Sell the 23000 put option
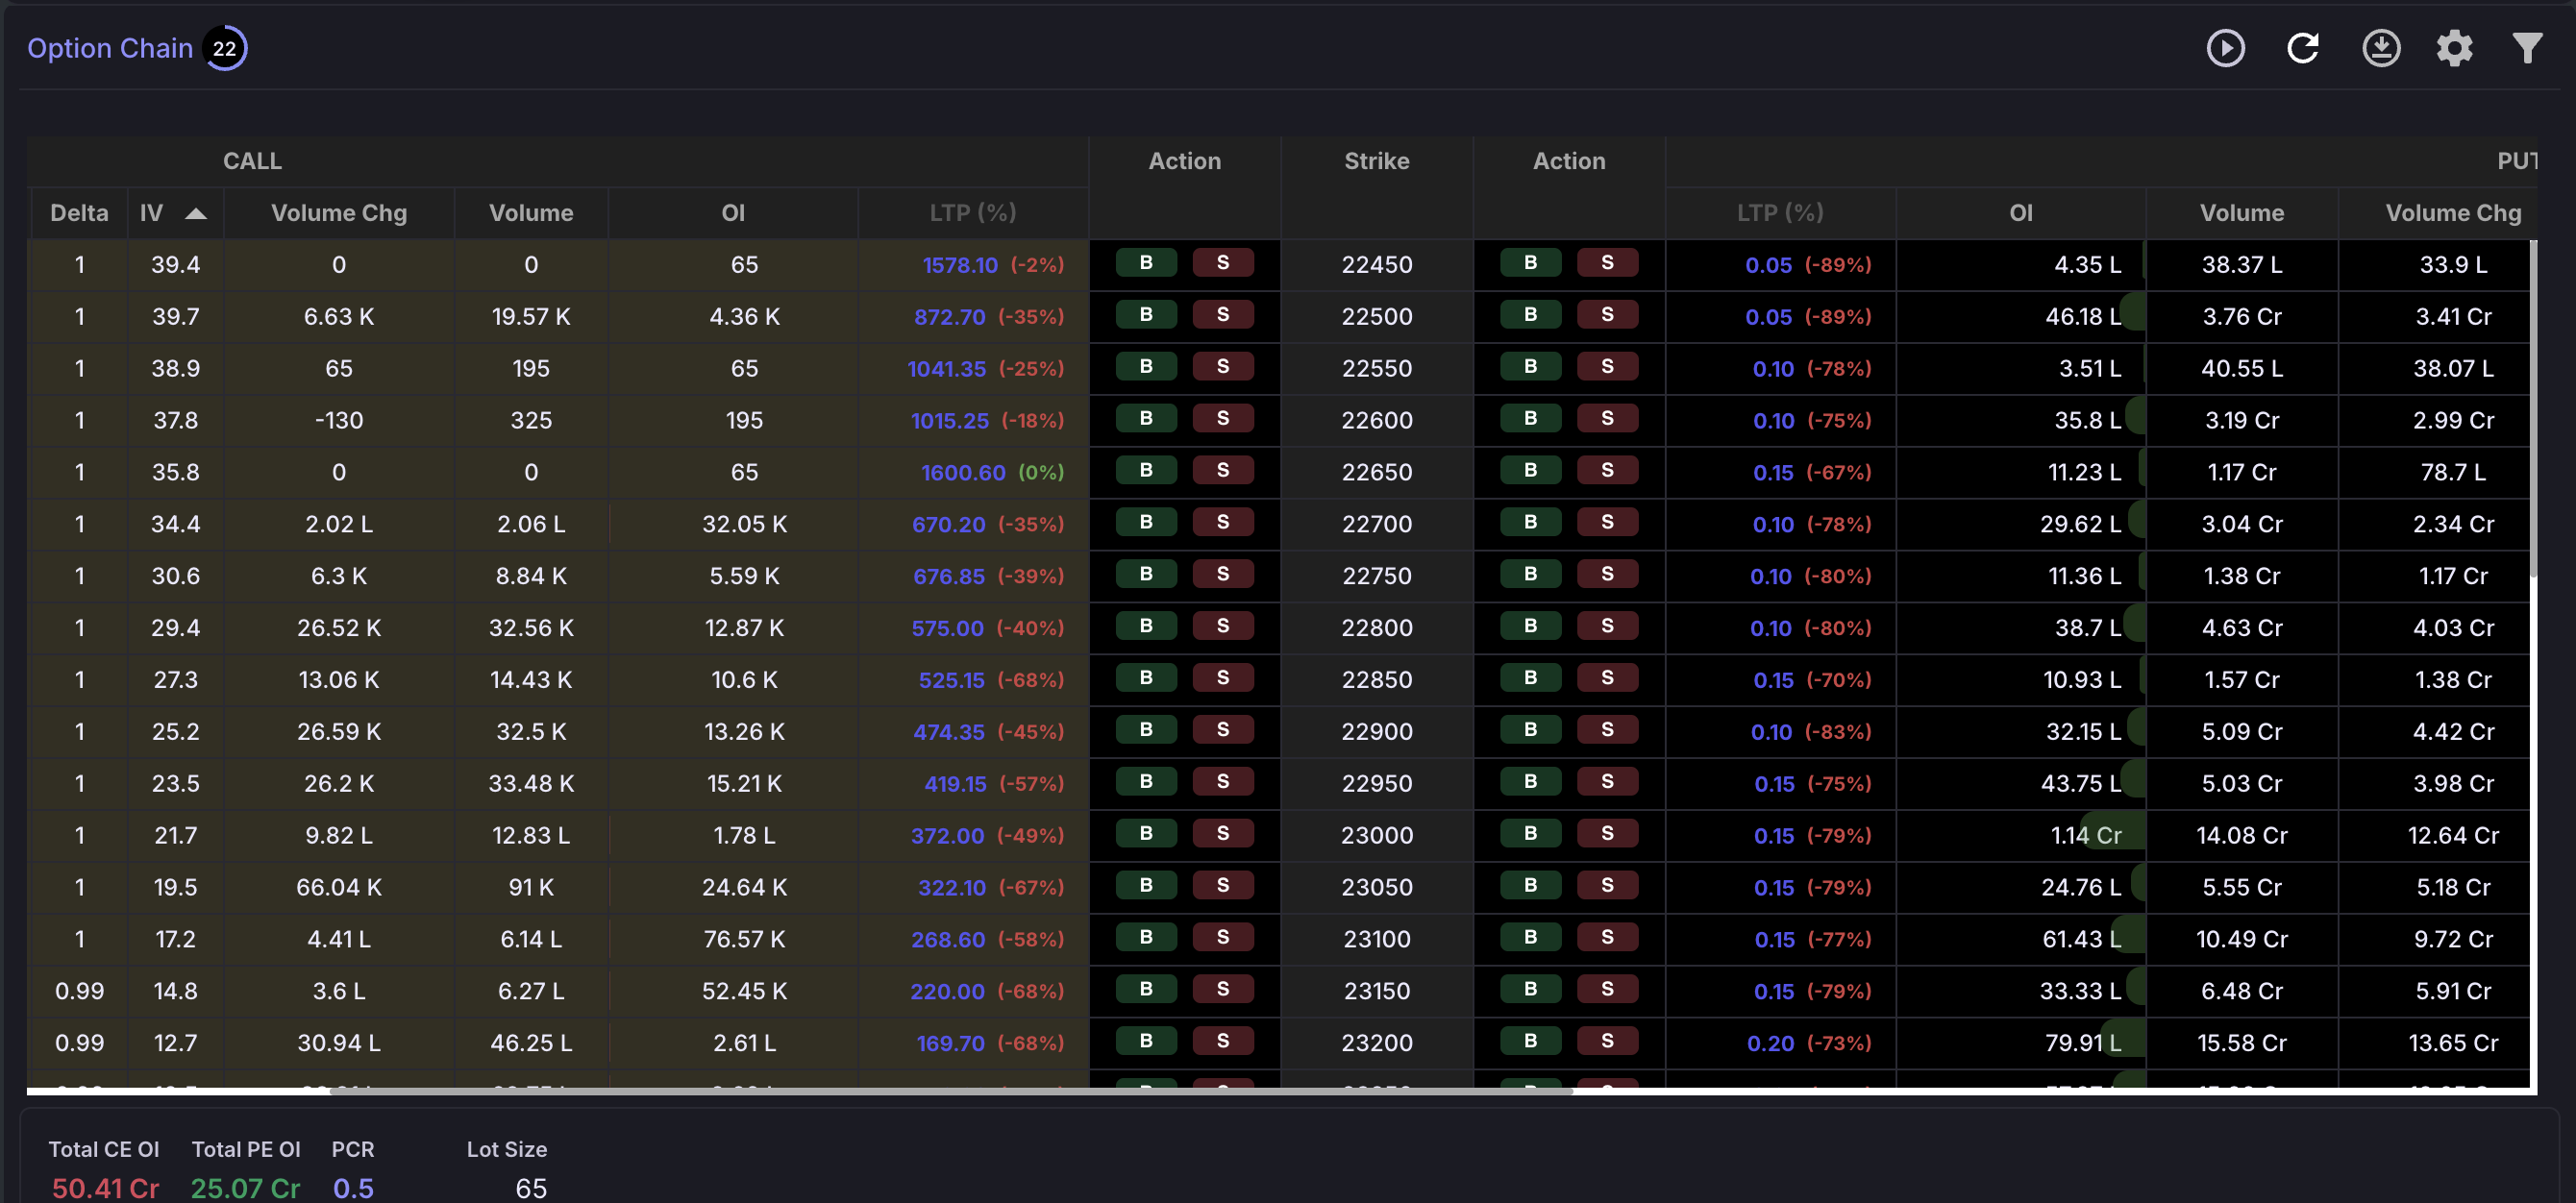This screenshot has height=1203, width=2576. coord(1607,835)
